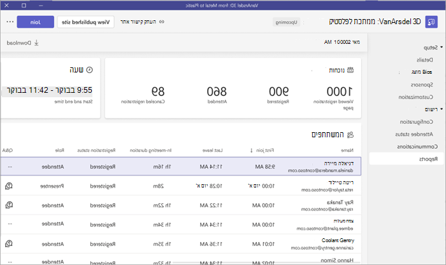Screen dimensions: 446x265
Task: Click the Role column header
Action: coord(59,151)
